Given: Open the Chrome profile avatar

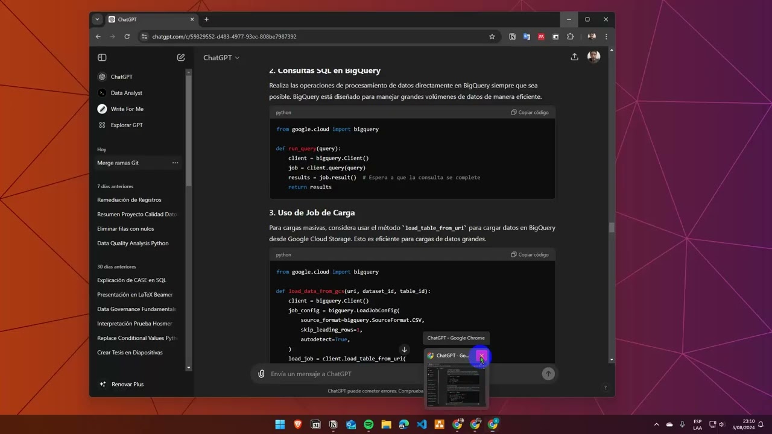Looking at the screenshot, I should tap(592, 37).
